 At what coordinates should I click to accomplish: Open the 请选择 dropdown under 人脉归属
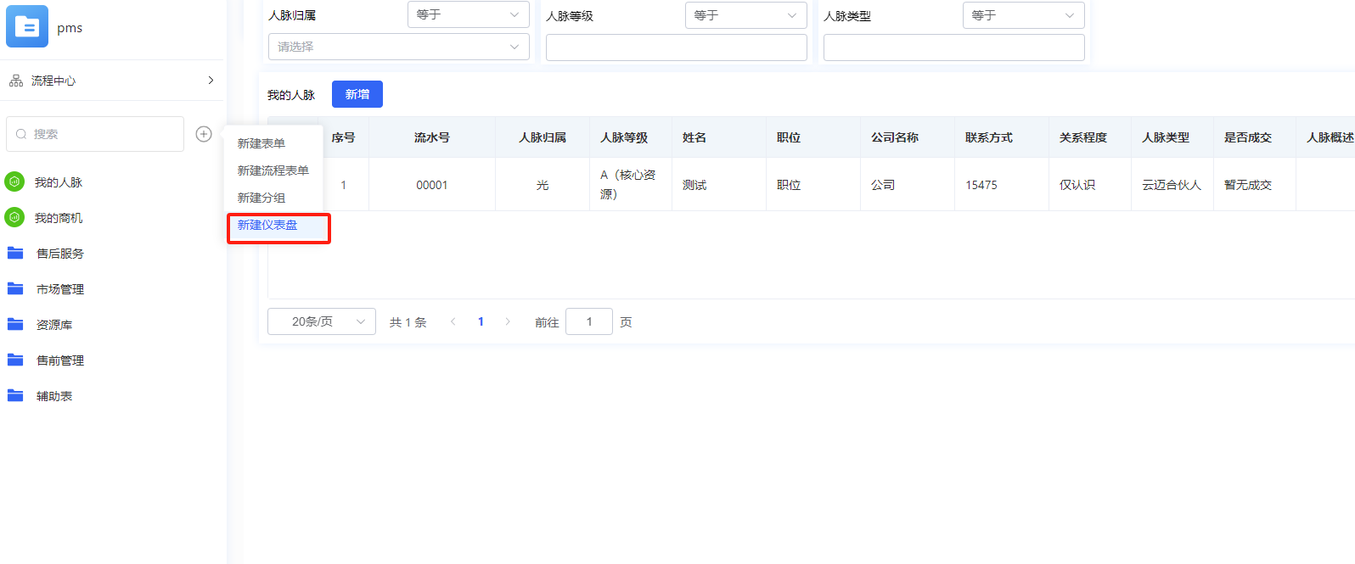398,47
